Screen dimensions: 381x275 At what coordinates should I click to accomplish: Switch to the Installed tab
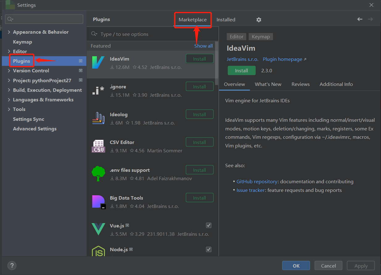[226, 20]
